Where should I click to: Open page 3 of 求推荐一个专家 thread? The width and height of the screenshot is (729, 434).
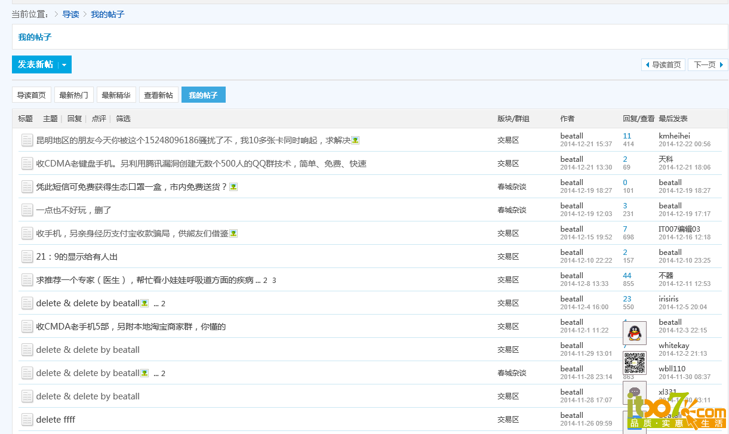(x=274, y=280)
